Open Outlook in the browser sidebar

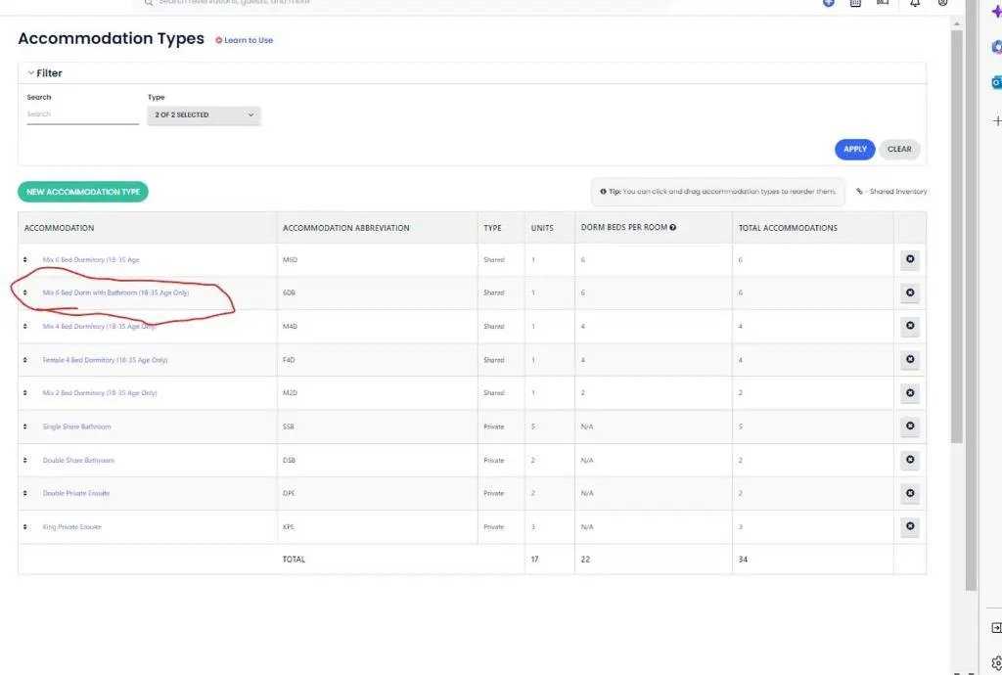pyautogui.click(x=996, y=82)
